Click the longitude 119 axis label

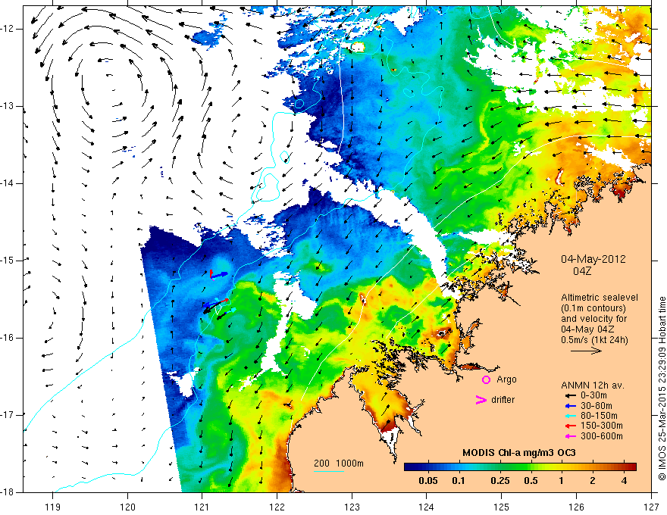[53, 507]
